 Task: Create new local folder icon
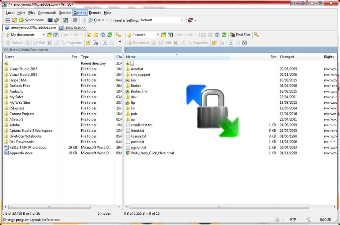[x=88, y=43]
